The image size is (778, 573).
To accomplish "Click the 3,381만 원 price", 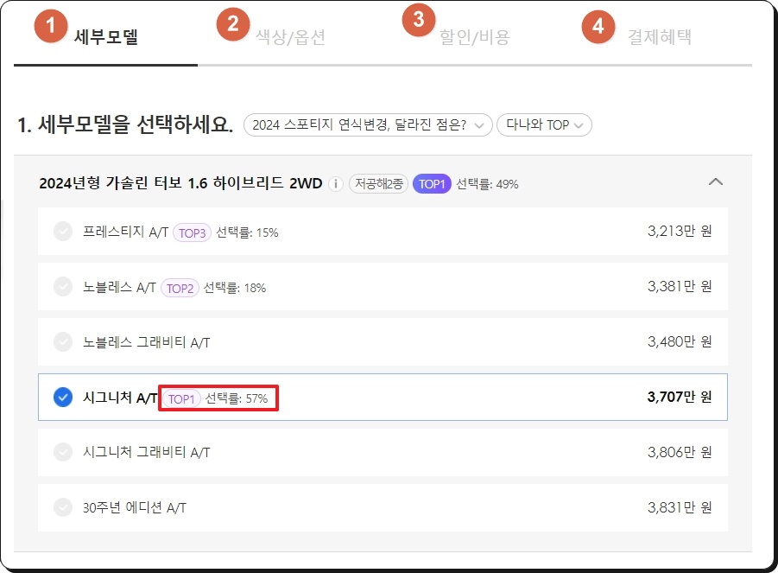I will (x=680, y=286).
